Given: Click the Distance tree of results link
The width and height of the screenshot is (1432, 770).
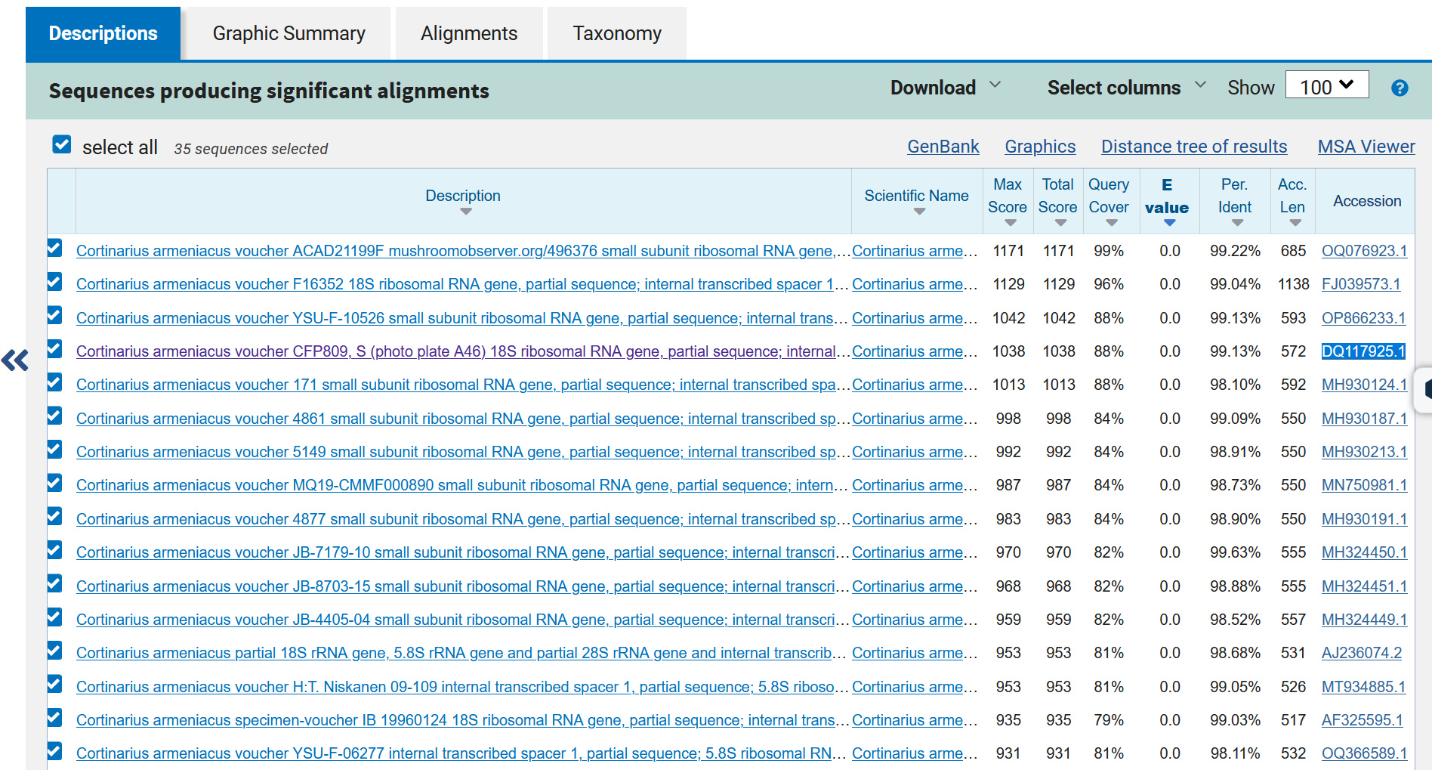Looking at the screenshot, I should point(1193,147).
